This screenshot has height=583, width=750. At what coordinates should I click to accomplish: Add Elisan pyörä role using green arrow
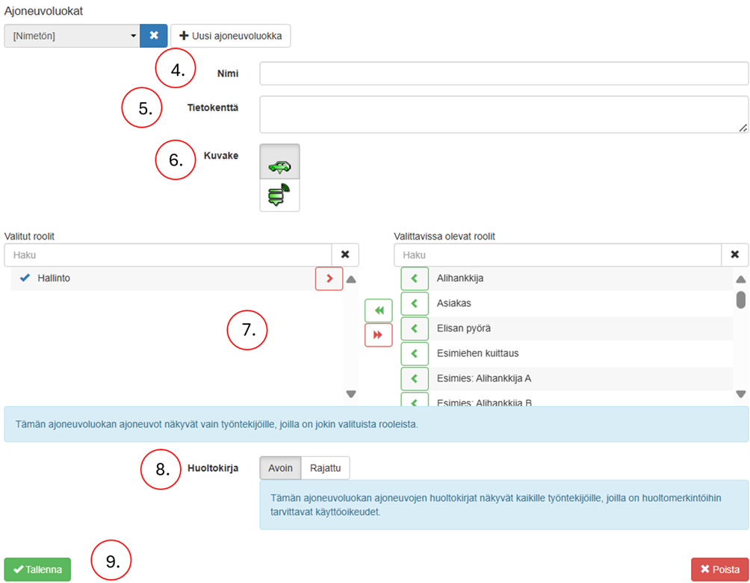coord(414,328)
